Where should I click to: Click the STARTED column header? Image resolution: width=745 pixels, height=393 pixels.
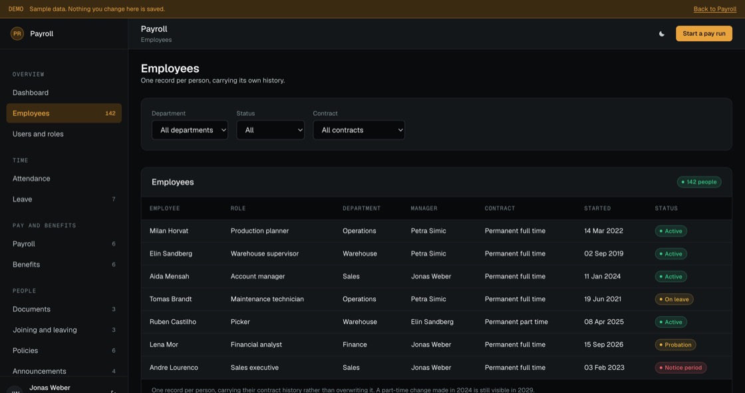(597, 208)
